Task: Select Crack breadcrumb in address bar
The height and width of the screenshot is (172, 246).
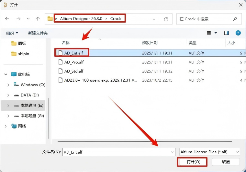Action: (x=116, y=19)
